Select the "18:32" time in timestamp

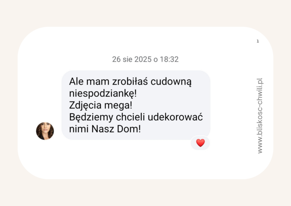click(x=169, y=59)
